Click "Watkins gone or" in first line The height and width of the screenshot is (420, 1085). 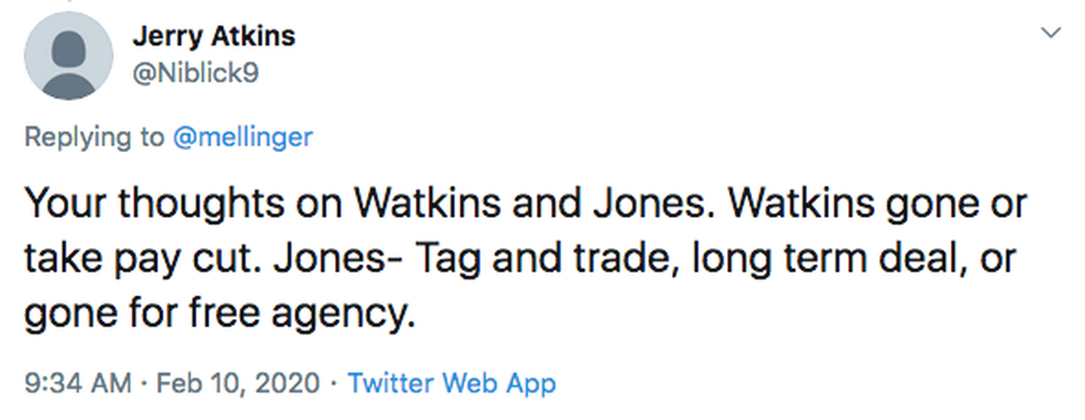point(897,203)
